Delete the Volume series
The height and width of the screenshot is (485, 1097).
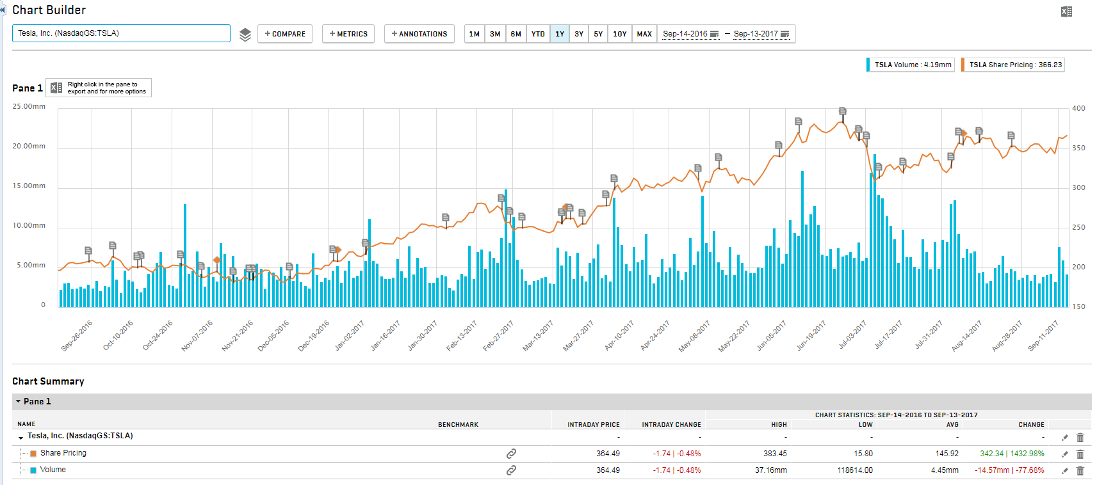point(1080,471)
